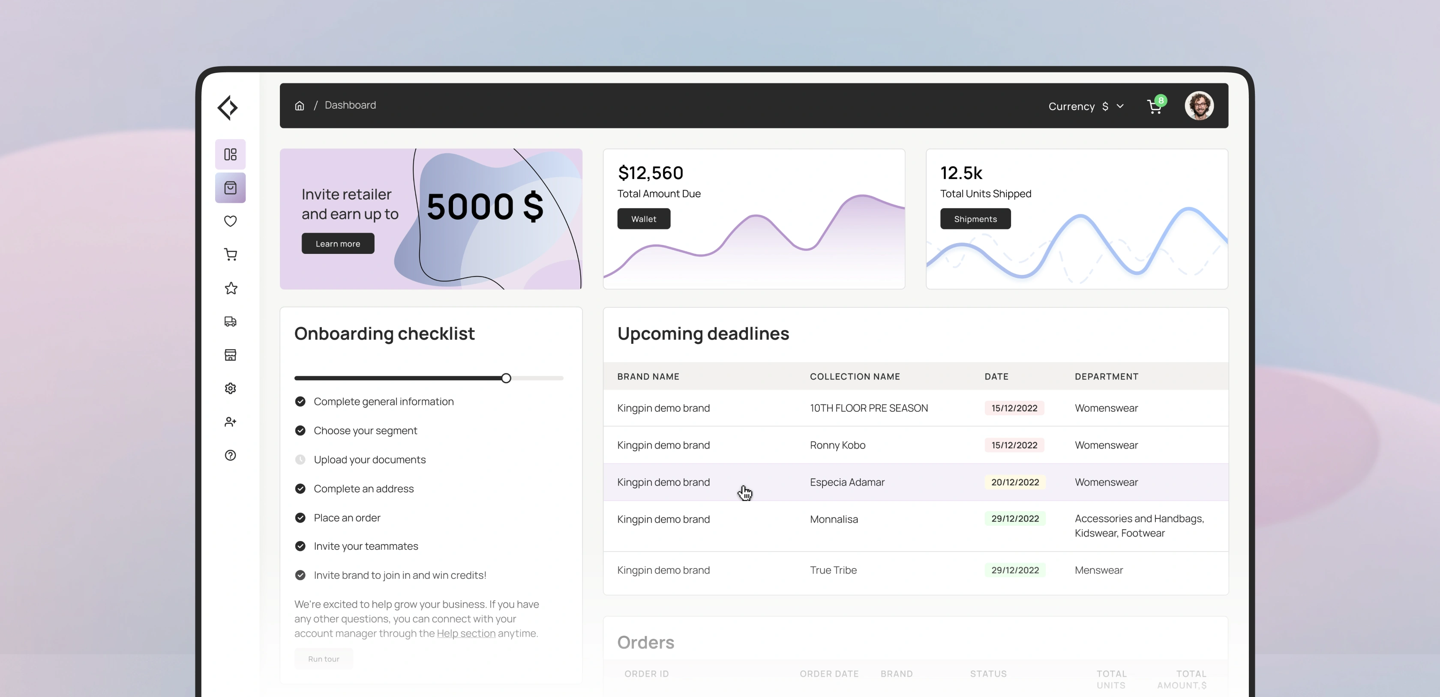Expand the Currency $ dropdown

pyautogui.click(x=1086, y=106)
